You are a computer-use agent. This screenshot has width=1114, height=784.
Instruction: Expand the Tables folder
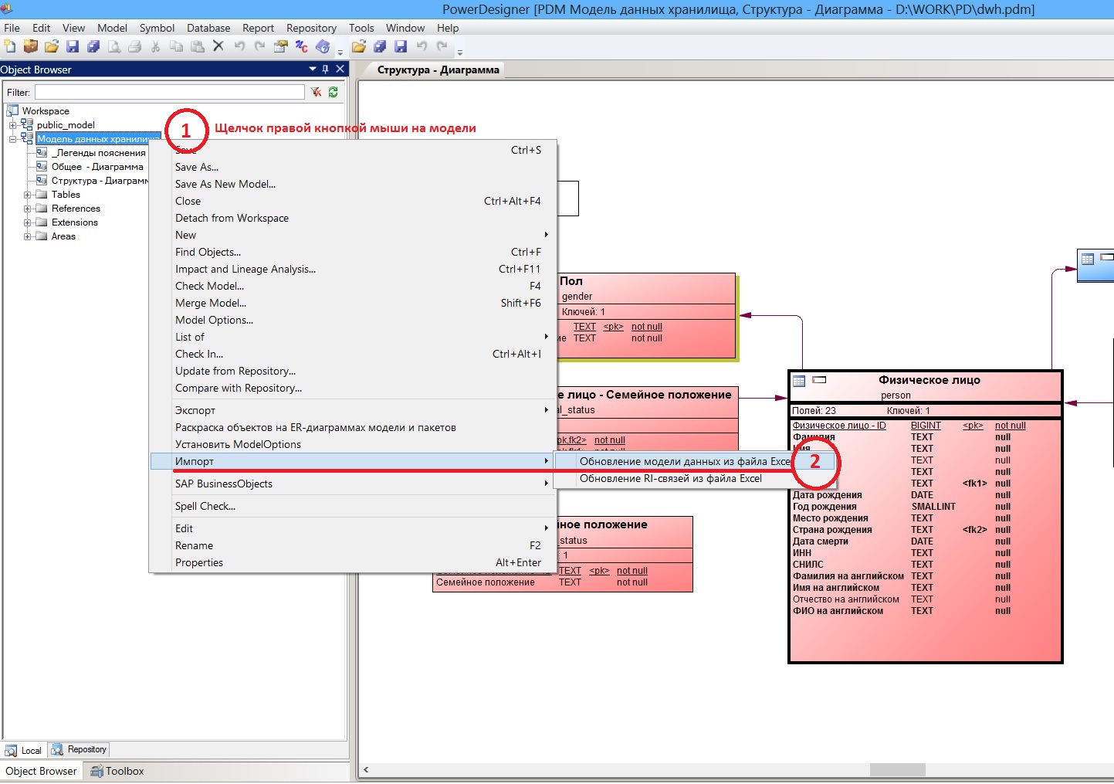click(x=28, y=195)
